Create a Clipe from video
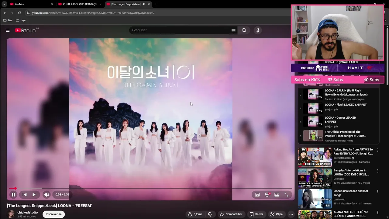This screenshot has width=389, height=219. point(277,214)
